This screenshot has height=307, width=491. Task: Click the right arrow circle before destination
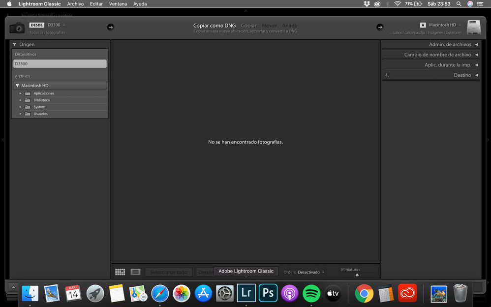380,27
